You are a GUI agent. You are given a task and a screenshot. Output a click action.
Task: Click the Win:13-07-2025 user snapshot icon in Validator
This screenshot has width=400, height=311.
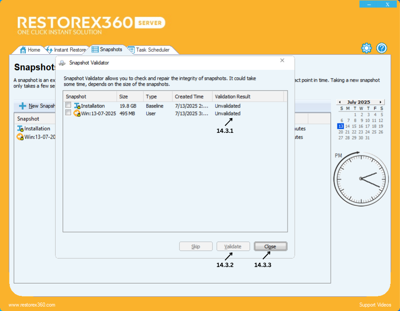coord(77,113)
